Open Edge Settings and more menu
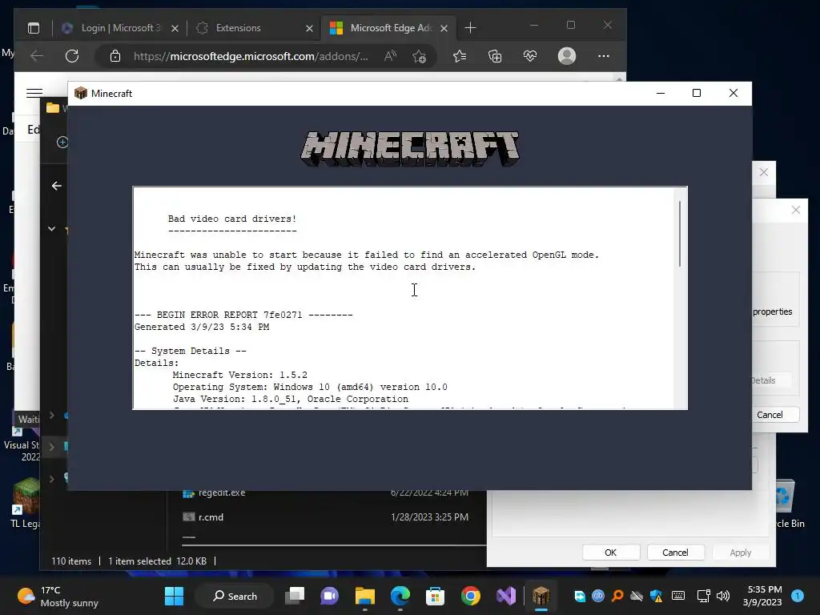This screenshot has height=615, width=820. pos(604,56)
